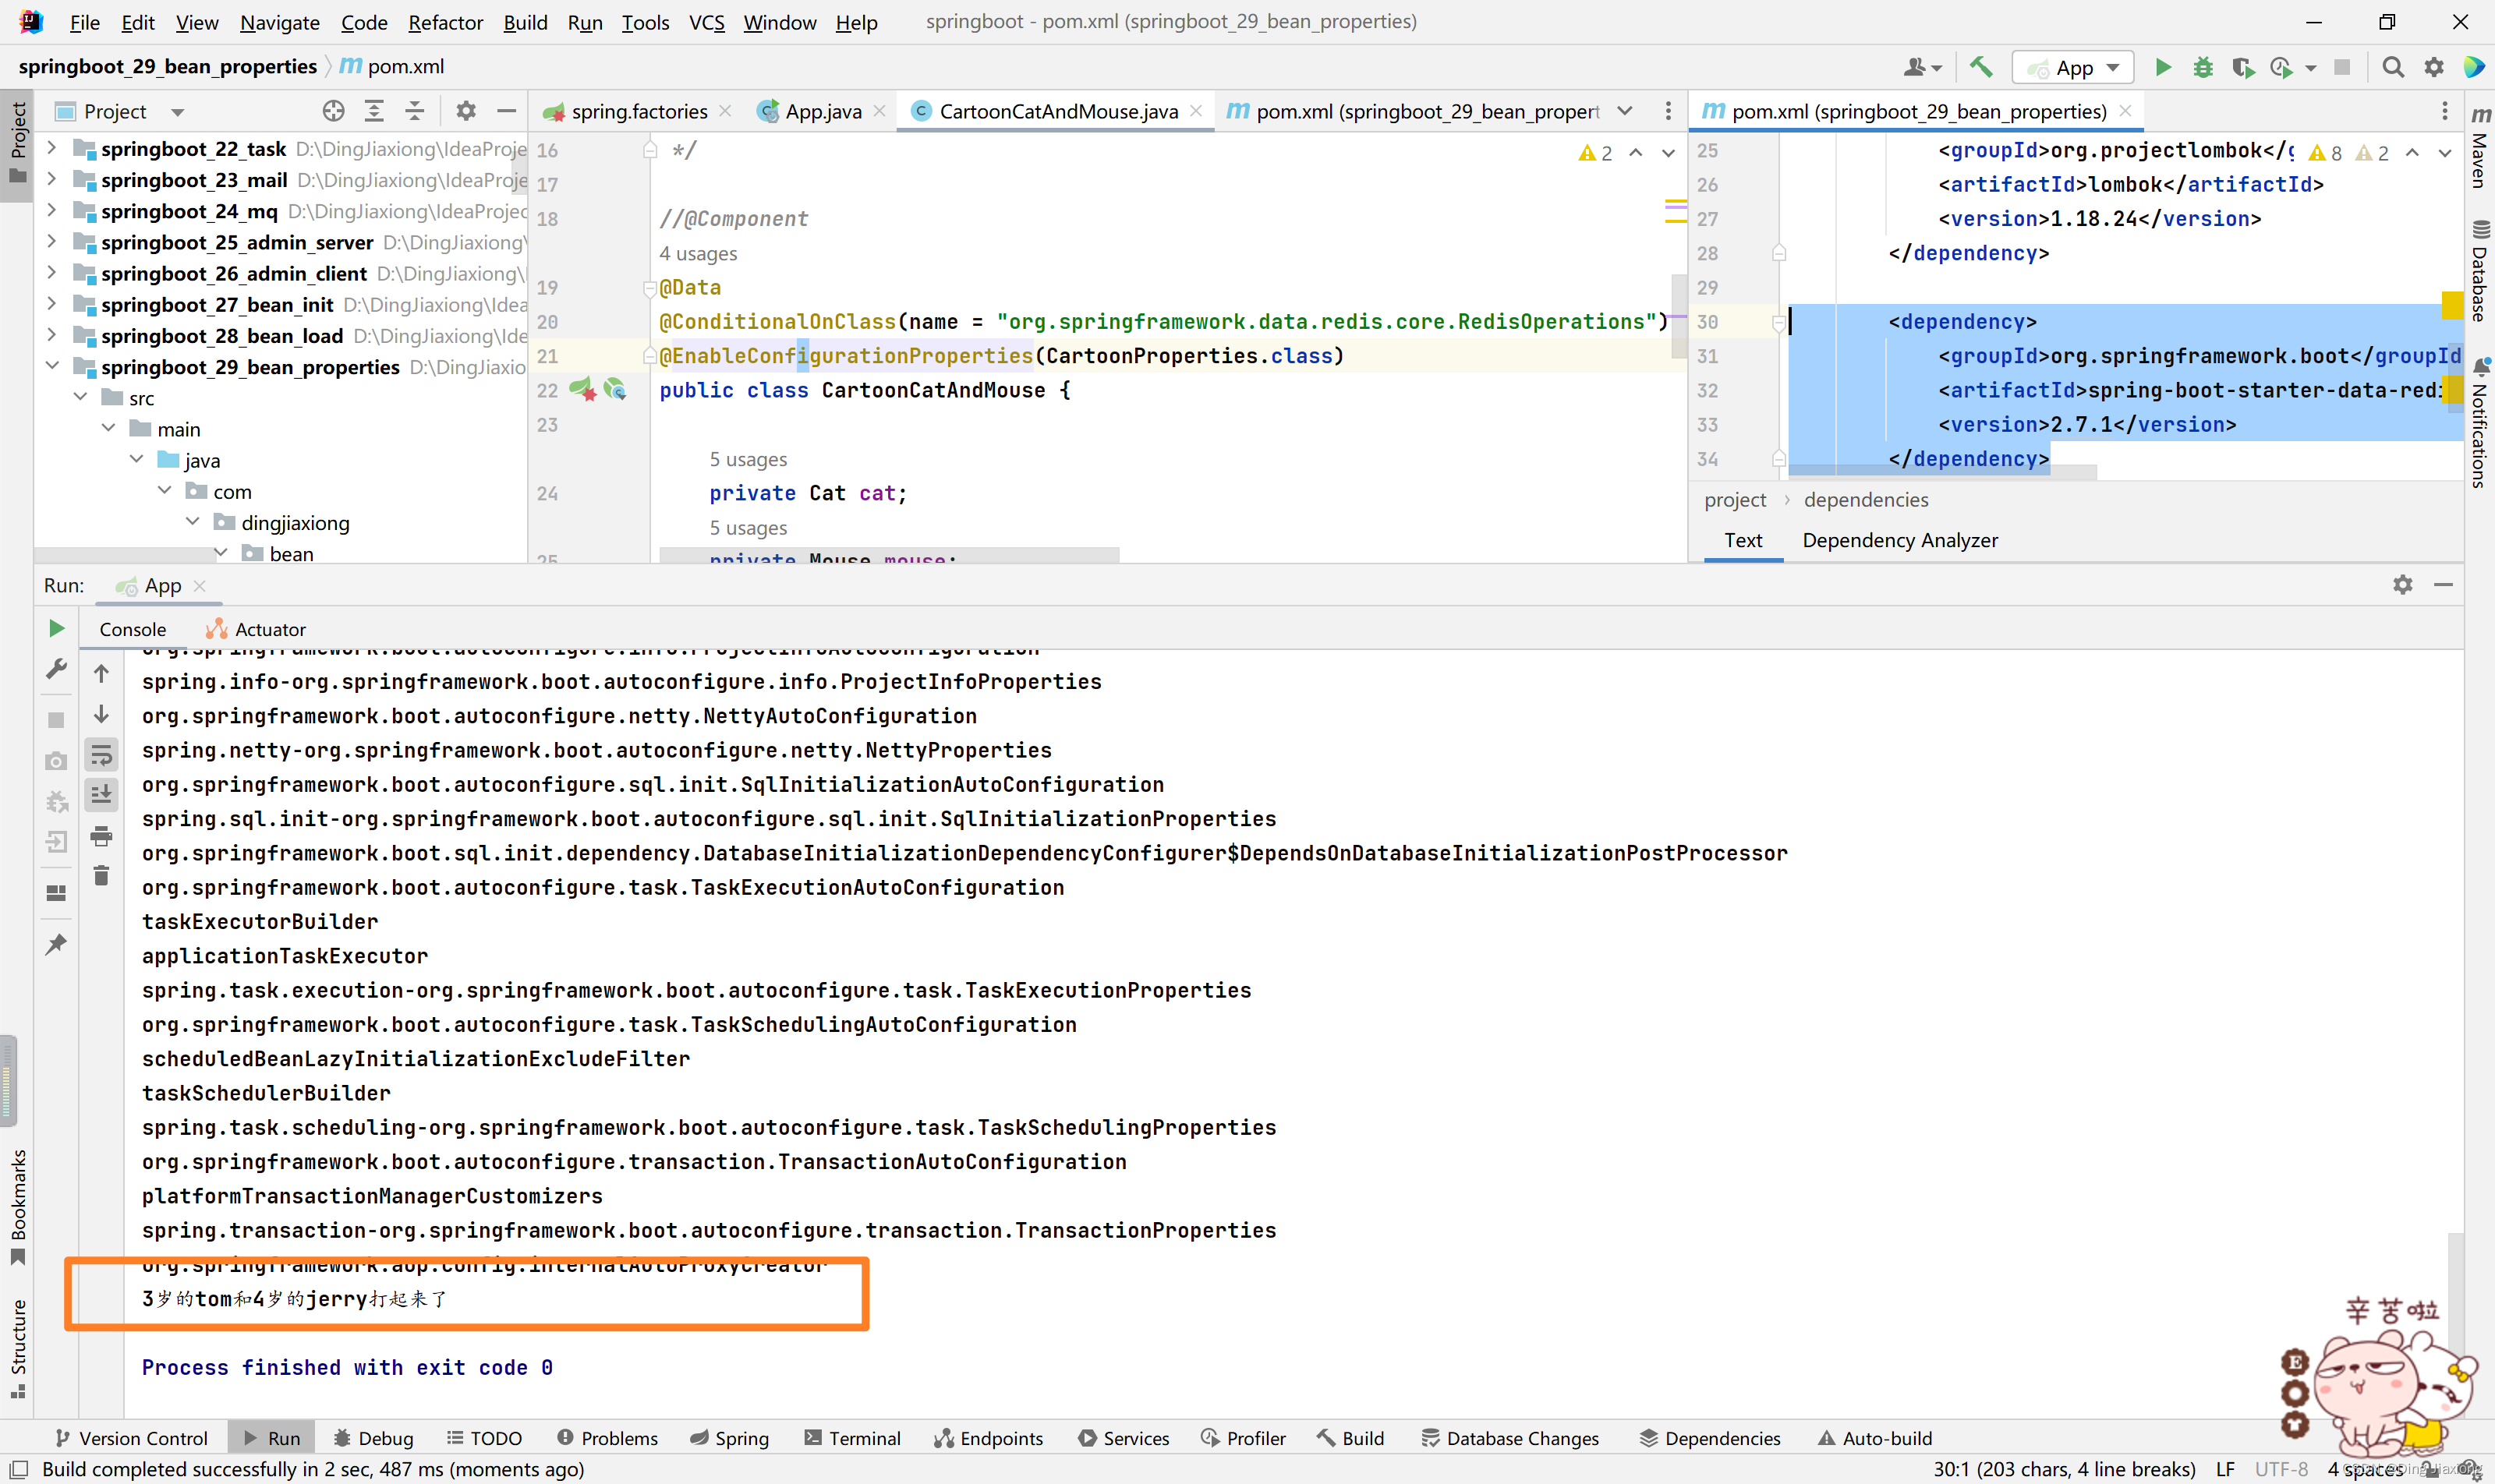Screen dimensions: 2495x1484
Task: Open Version Control tool window
Action: (x=131, y=1438)
